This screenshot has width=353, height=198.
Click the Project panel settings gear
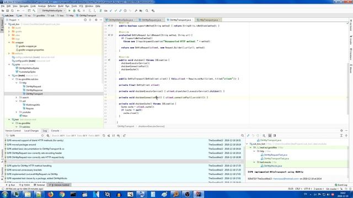(96, 20)
